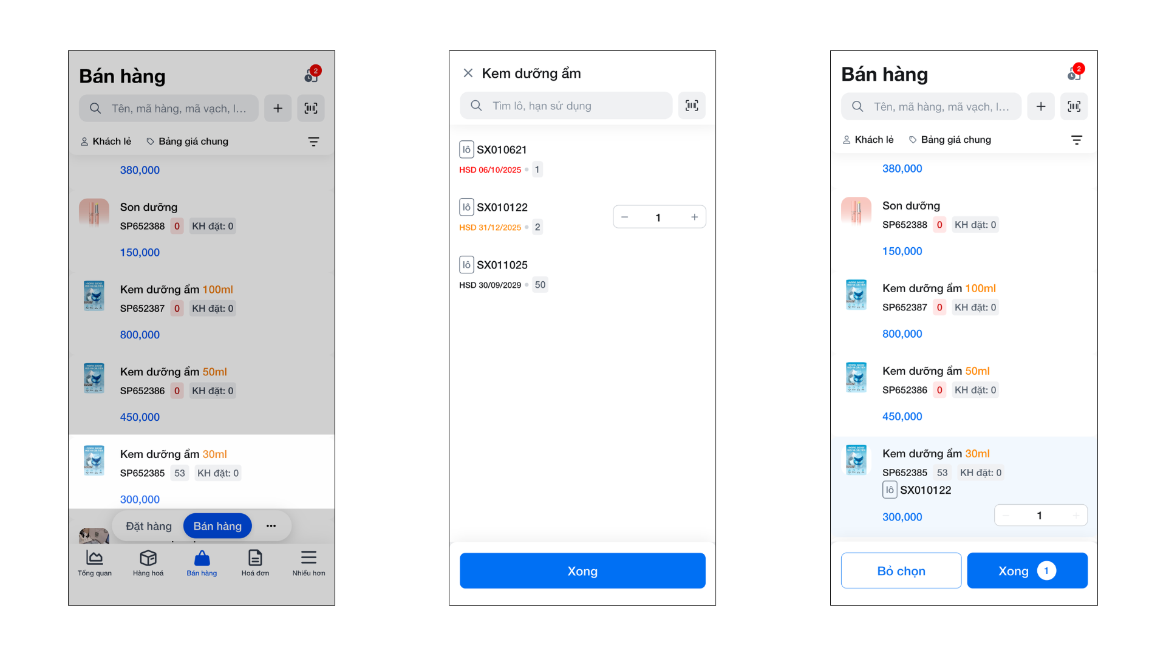
Task: Tap the barcode scanner icon in the batch search
Action: (x=692, y=106)
